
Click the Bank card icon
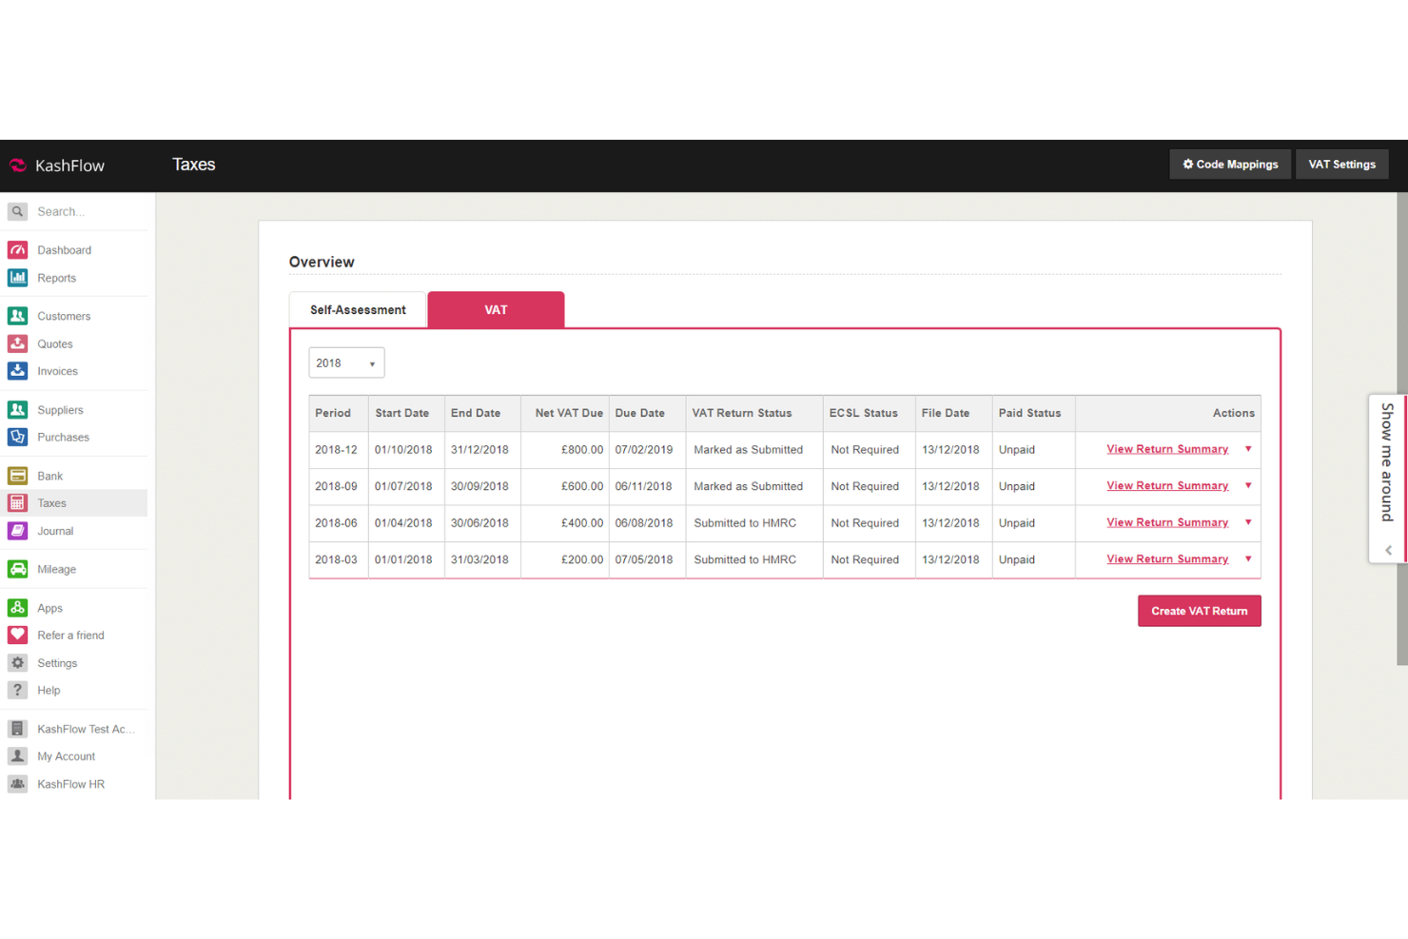17,476
